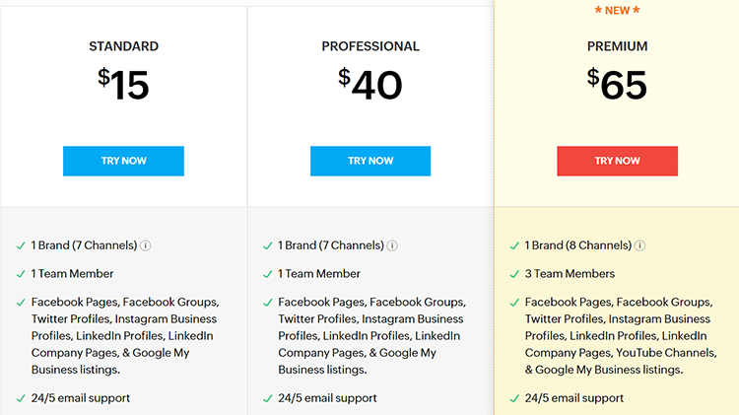
Task: Open info icon beside Professional 1 Brand (7 Channels)
Action: click(392, 245)
